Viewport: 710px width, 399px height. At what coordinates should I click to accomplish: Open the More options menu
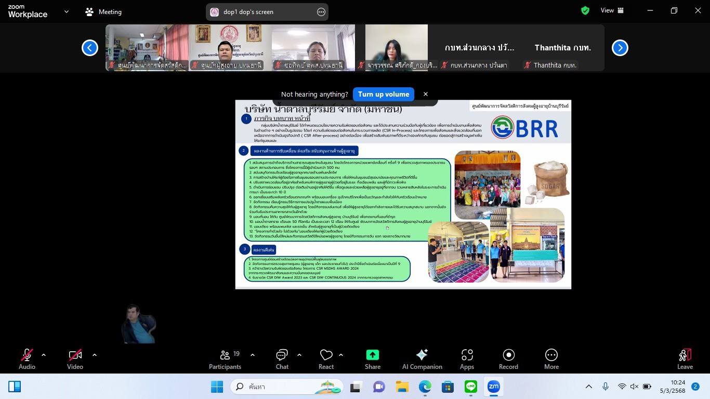coord(551,359)
